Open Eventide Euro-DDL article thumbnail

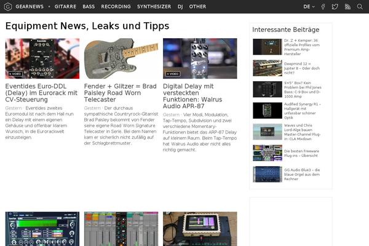(42, 58)
